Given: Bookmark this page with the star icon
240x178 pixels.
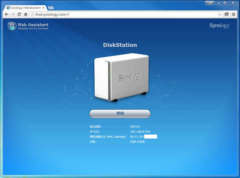Looking at the screenshot, I should click(219, 14).
